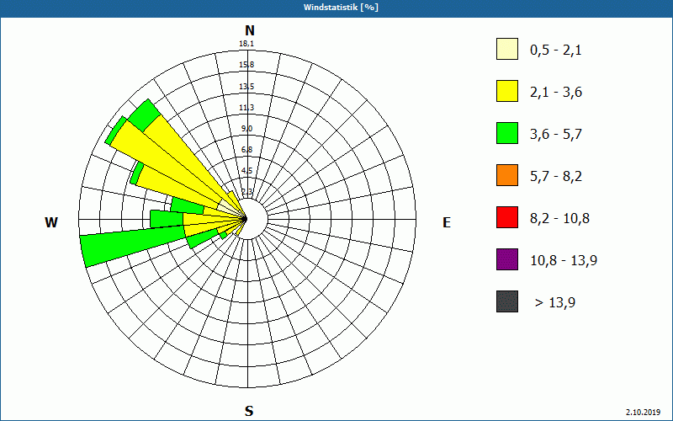The height and width of the screenshot is (421, 673).
Task: Click the green 3,6 - 5,7 legend swatch
Action: [x=507, y=133]
